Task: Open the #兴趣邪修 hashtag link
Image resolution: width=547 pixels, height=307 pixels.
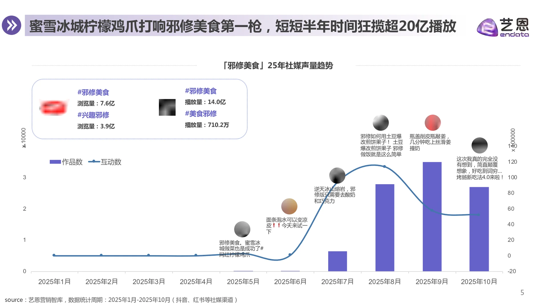Action: click(94, 115)
